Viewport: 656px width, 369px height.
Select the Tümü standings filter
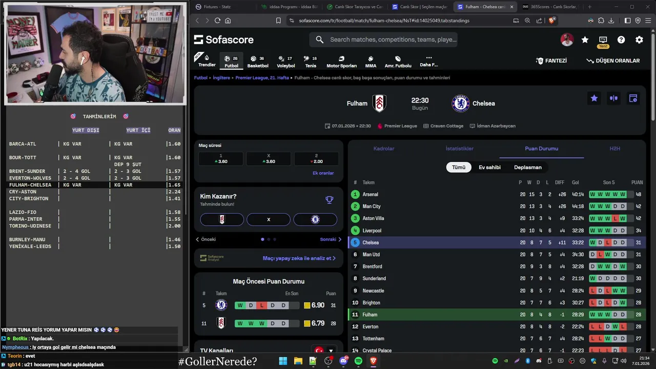point(459,167)
